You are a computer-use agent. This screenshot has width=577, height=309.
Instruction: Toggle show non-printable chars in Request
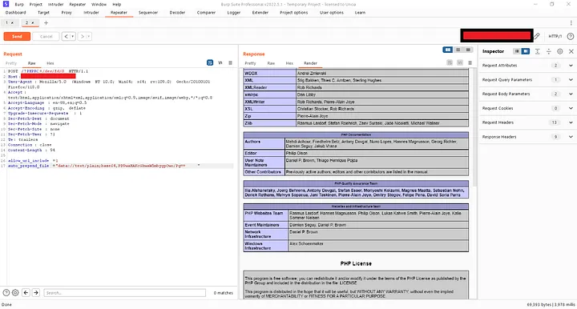220,62
